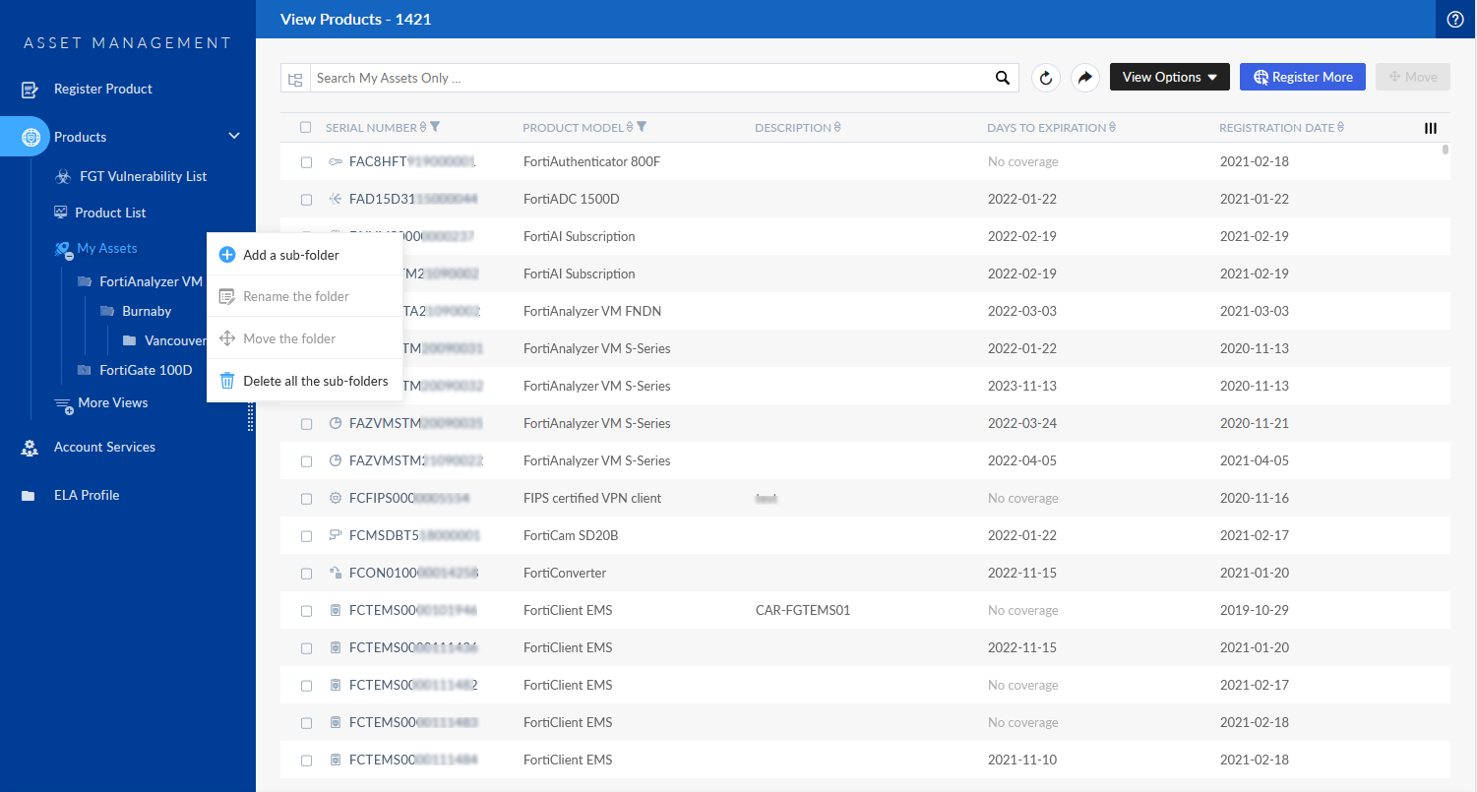Viewport: 1477px width, 792px height.
Task: Click the search magnifier icon
Action: (x=1002, y=77)
